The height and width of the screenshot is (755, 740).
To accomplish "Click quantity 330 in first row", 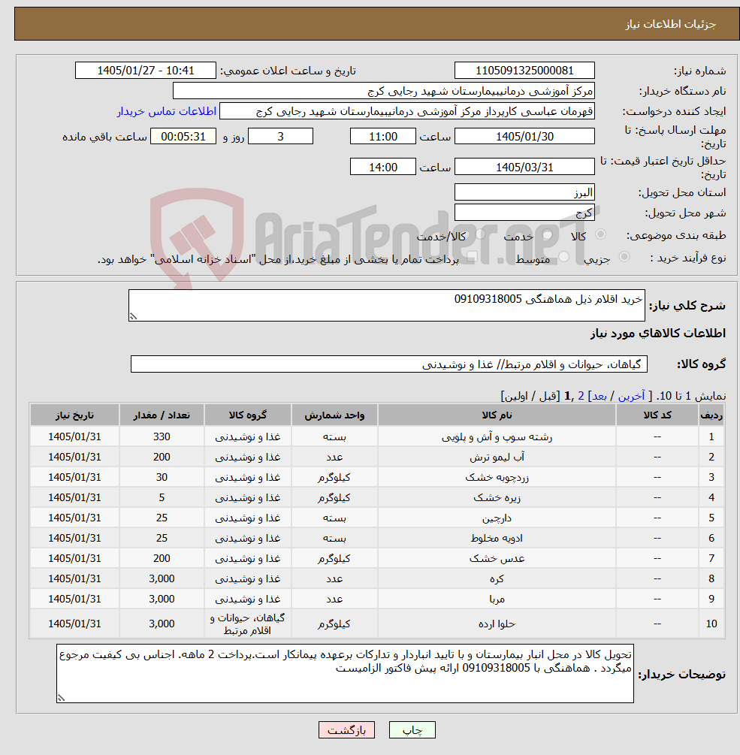I will 162,436.
